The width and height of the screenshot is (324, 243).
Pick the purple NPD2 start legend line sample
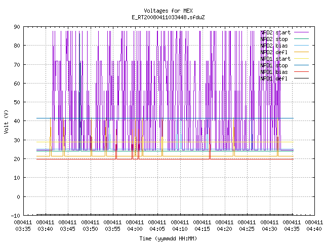point(301,32)
